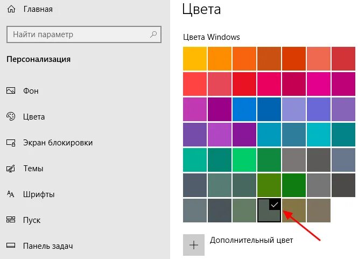This screenshot has width=358, height=259.
Task: Pick the yellow swatch in the top row
Action: tap(194, 59)
